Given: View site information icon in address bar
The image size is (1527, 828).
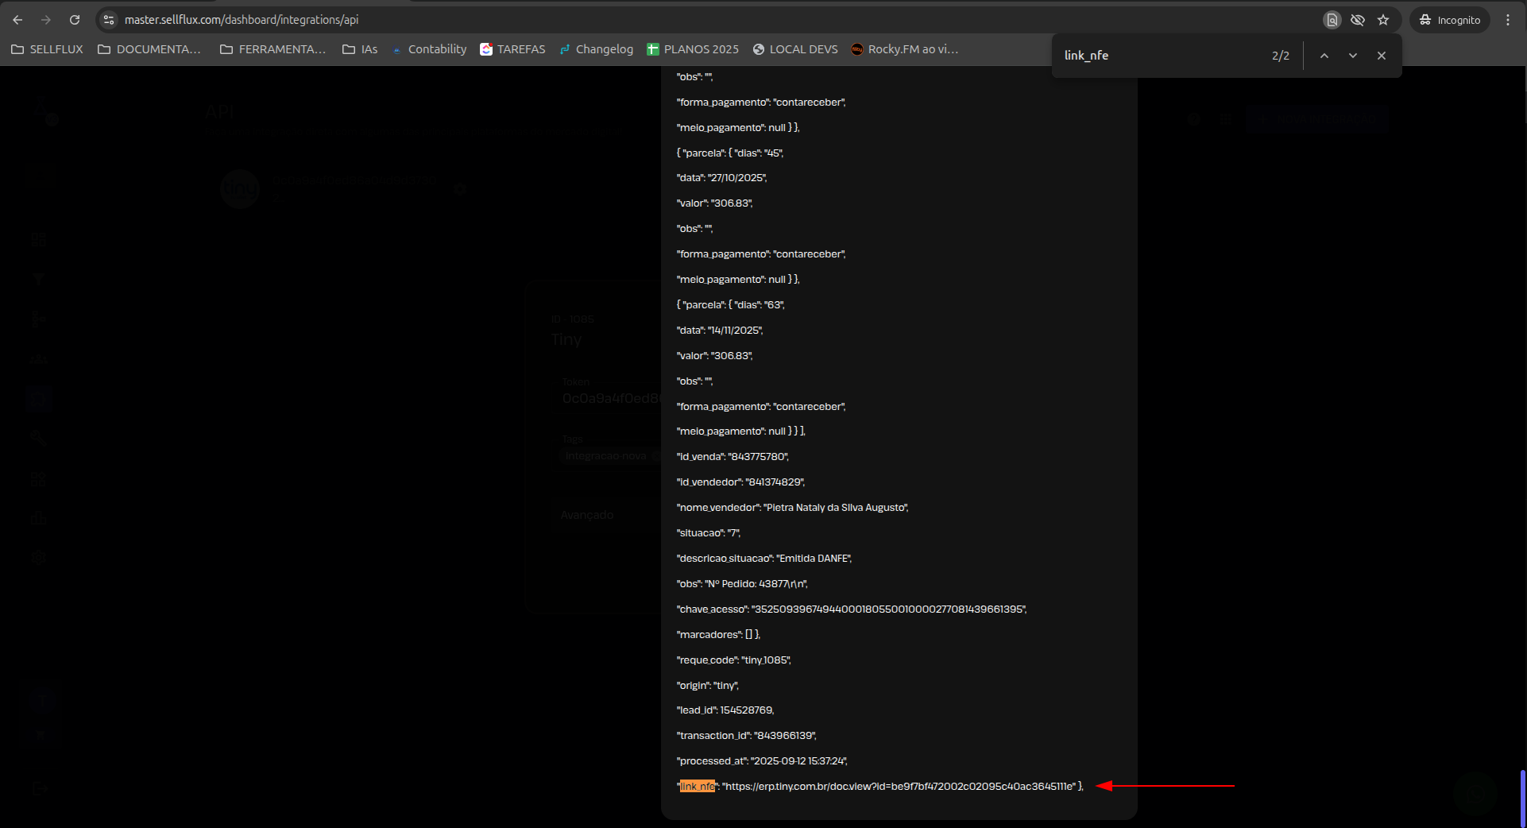Looking at the screenshot, I should (109, 20).
